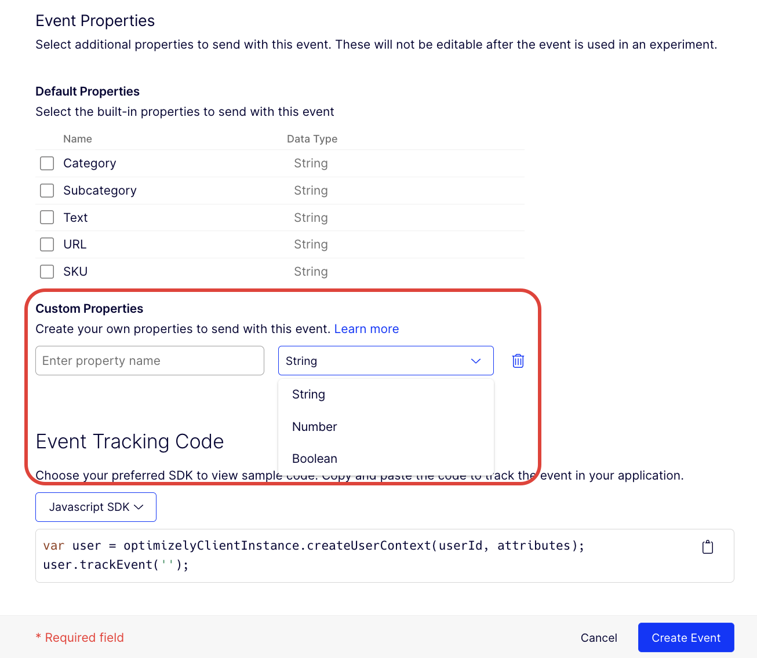Copy the tracking code via the clipboard icon
Viewport: 757px width, 658px height.
(707, 546)
